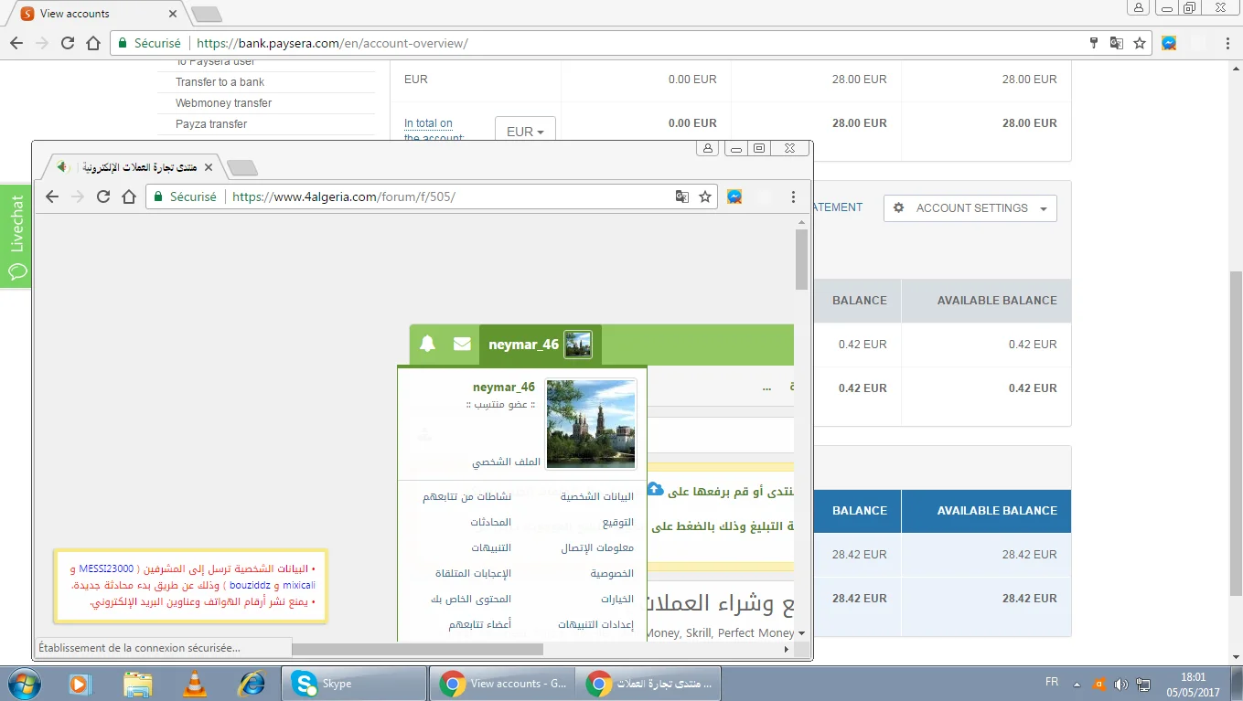Click the home icon in Paysera browser toolbar

tap(93, 43)
